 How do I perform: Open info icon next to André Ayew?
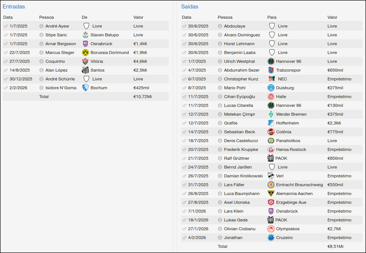[42, 26]
